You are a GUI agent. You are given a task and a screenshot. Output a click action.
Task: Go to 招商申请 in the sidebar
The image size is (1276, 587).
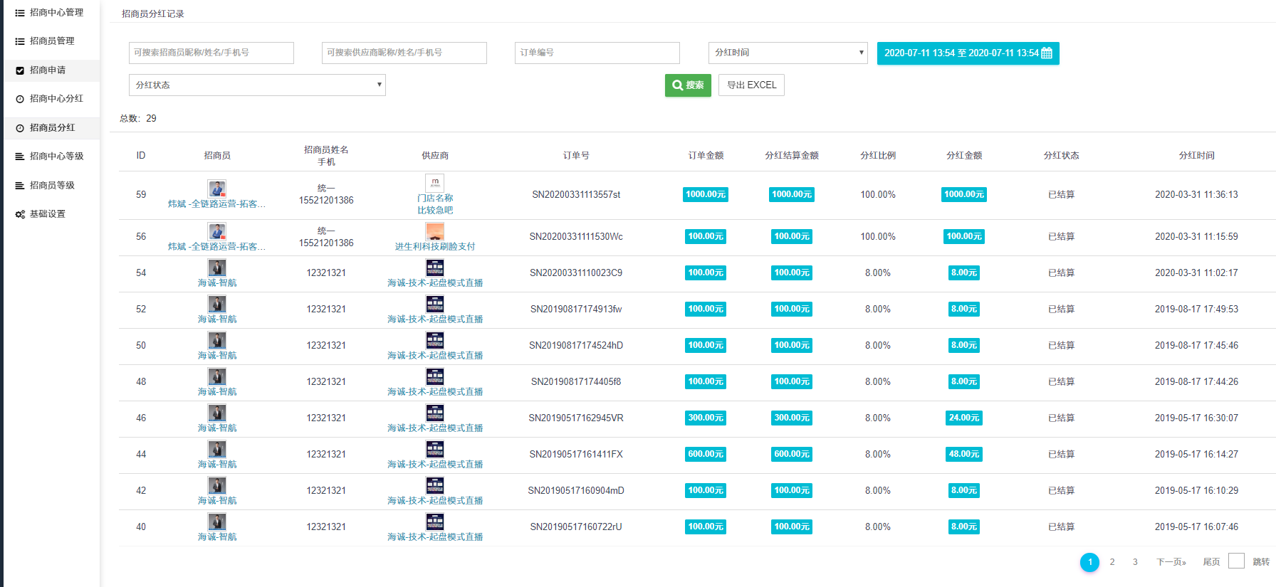point(48,70)
